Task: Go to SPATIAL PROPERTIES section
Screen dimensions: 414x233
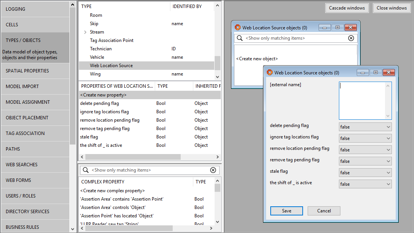Action: pyautogui.click(x=35, y=71)
